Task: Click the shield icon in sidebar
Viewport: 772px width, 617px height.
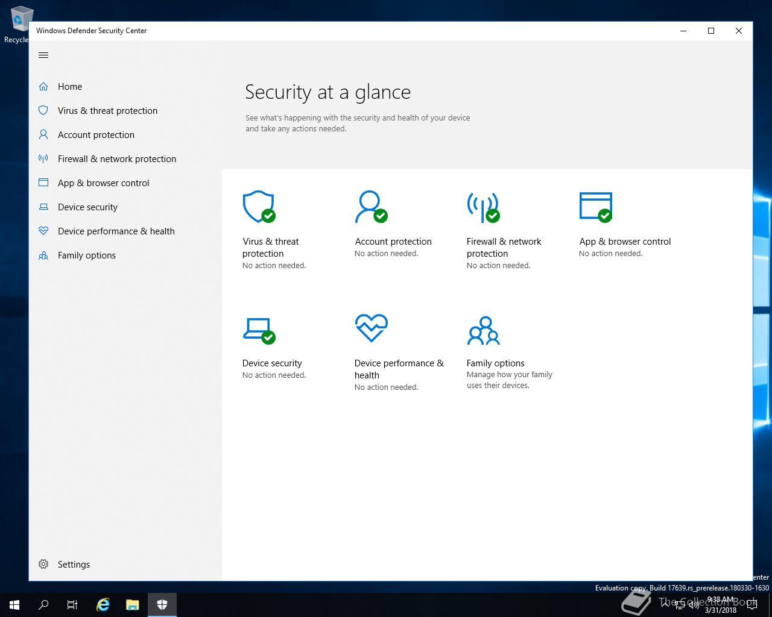Action: click(x=43, y=111)
